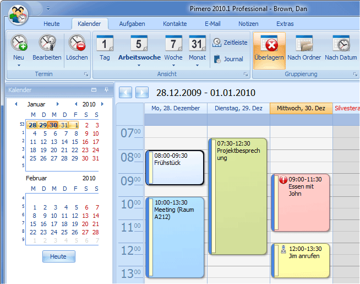Viewport: 360px width, 284px height.
Task: Pin the Kalender side panel
Action: point(106,90)
